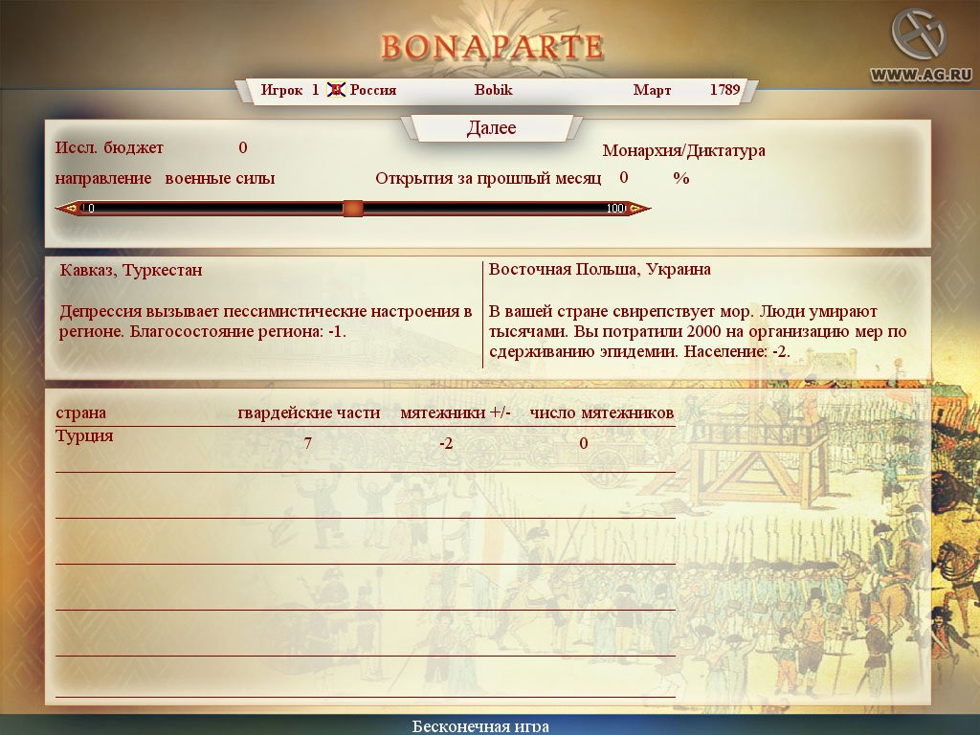Viewport: 980px width, 735px height.
Task: Click the BONAPARTE title logo
Action: click(493, 48)
